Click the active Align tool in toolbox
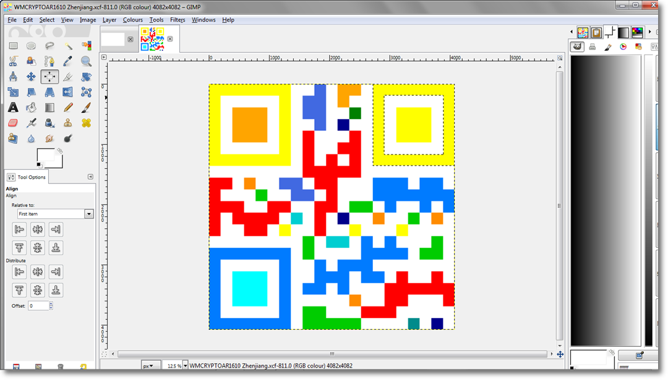Screen dimensions: 668x380 point(49,77)
